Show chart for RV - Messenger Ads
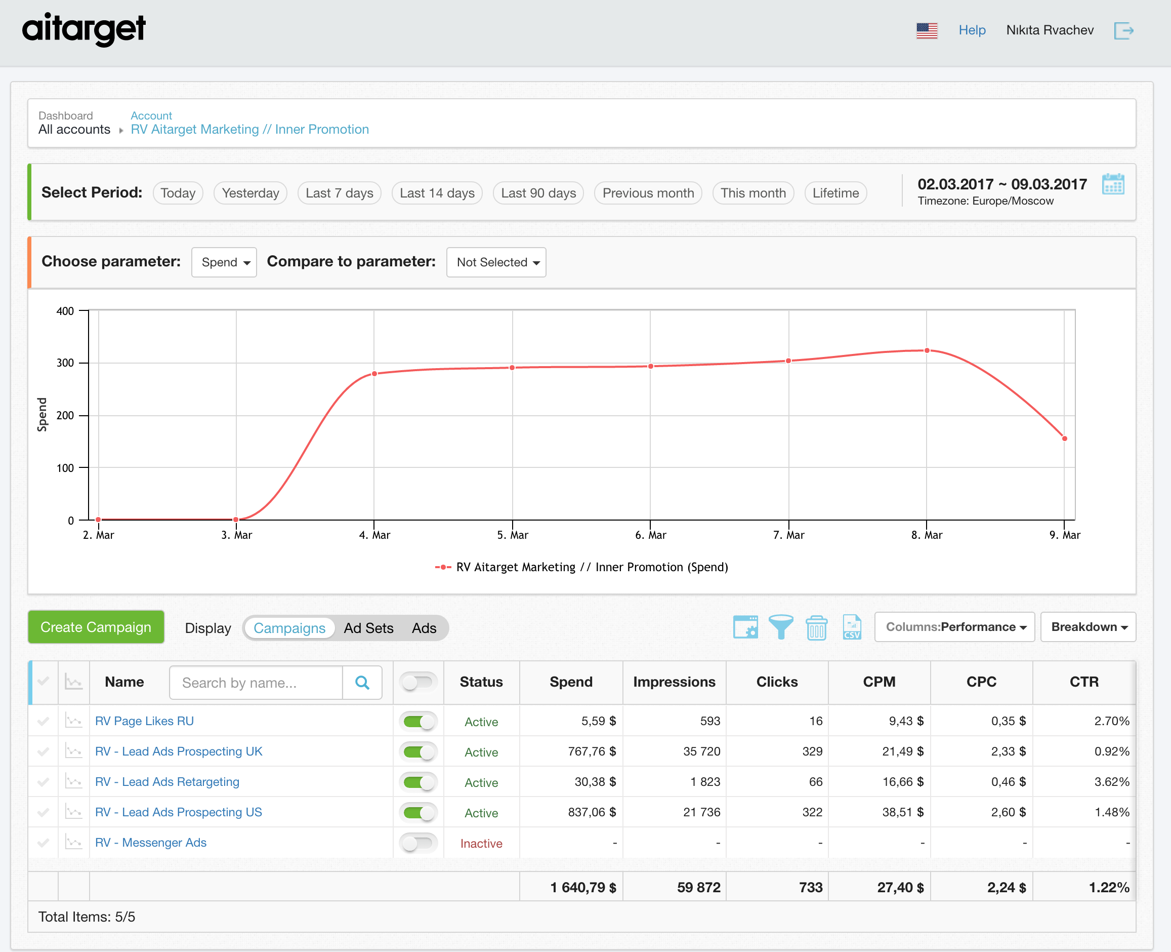Viewport: 1171px width, 952px height. pos(73,842)
